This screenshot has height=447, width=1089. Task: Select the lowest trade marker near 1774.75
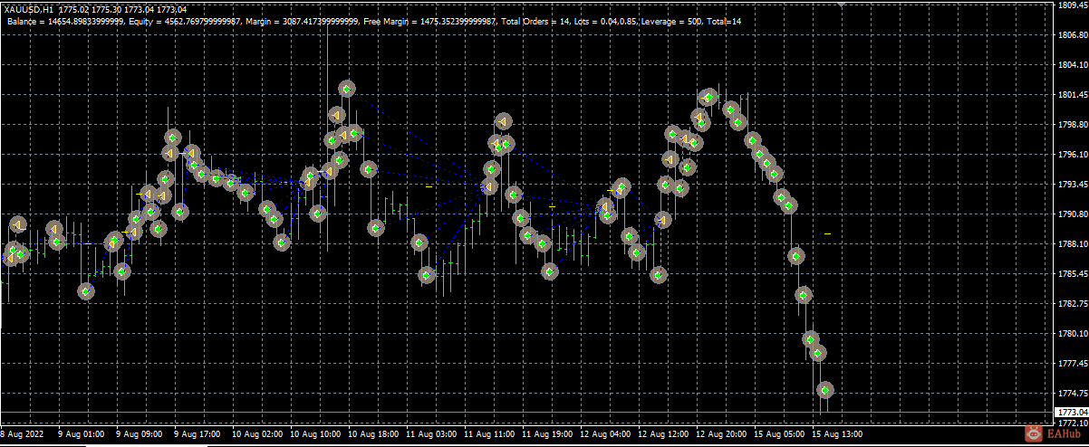(824, 390)
